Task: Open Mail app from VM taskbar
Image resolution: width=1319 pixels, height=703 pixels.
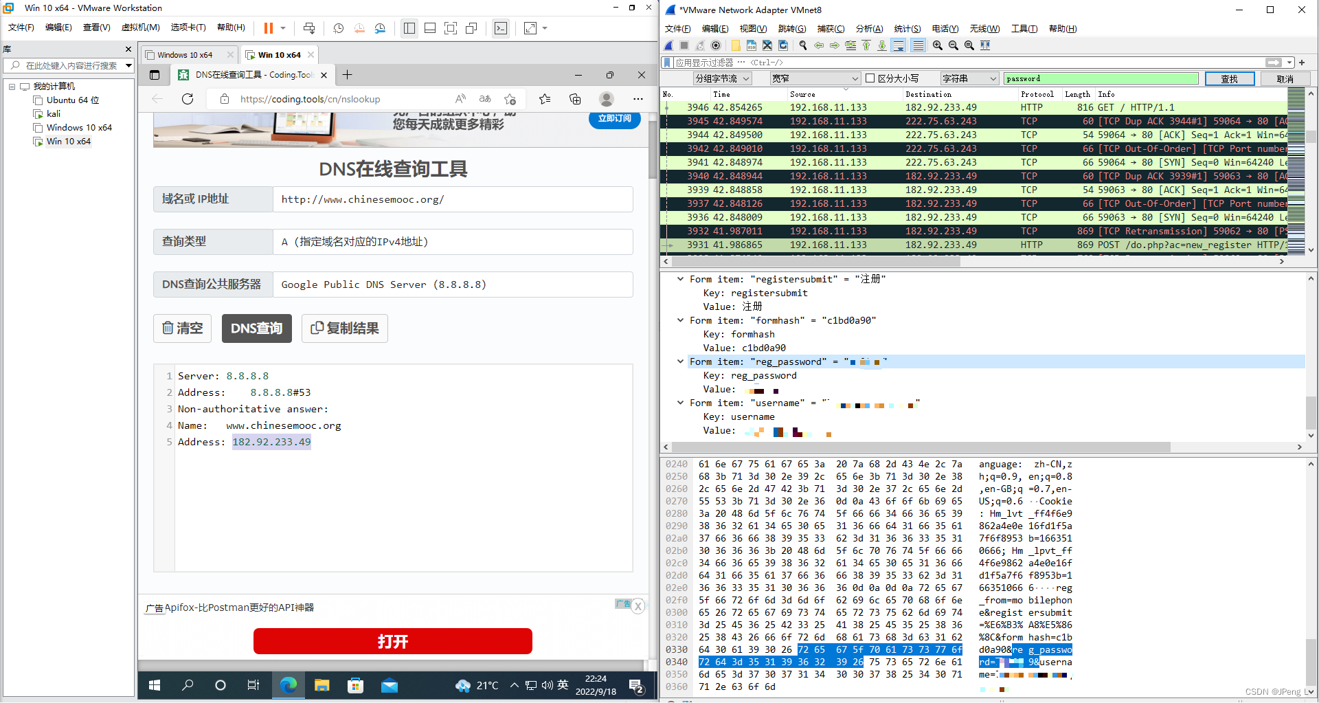Action: coord(390,685)
